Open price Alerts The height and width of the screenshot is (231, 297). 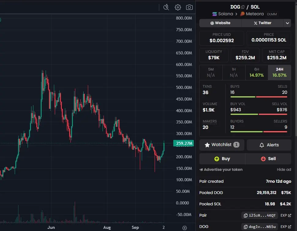[x=269, y=145]
